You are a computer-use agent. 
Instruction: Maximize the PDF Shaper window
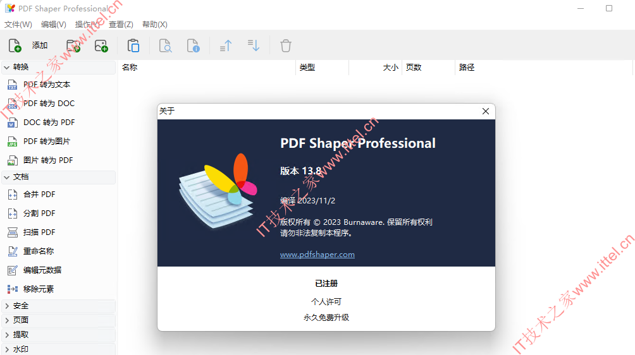(x=608, y=8)
